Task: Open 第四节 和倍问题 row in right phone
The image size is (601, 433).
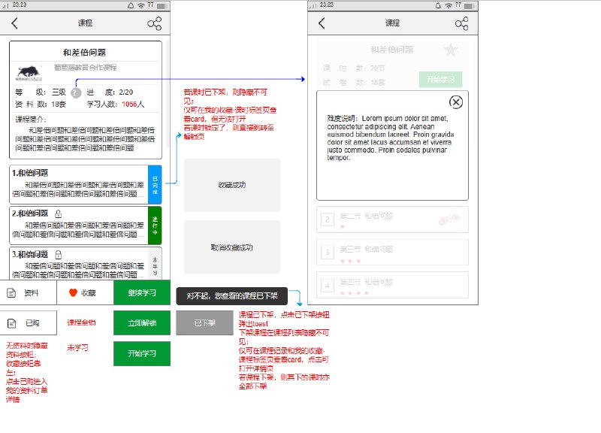Action: 392,285
